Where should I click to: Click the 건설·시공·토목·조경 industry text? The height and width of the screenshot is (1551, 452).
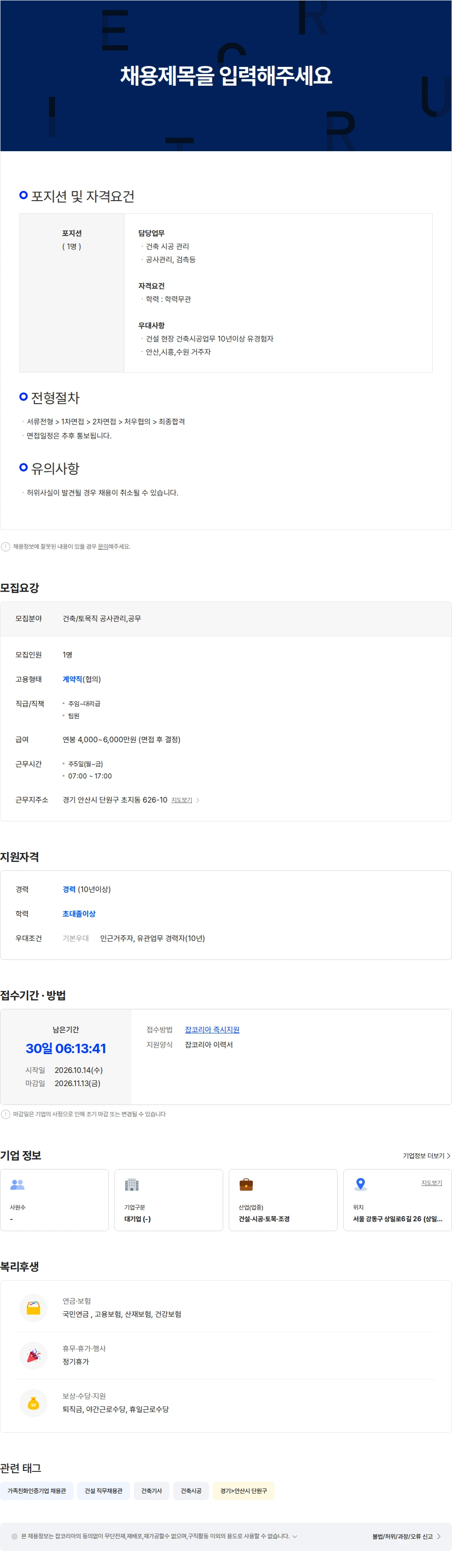264,1218
